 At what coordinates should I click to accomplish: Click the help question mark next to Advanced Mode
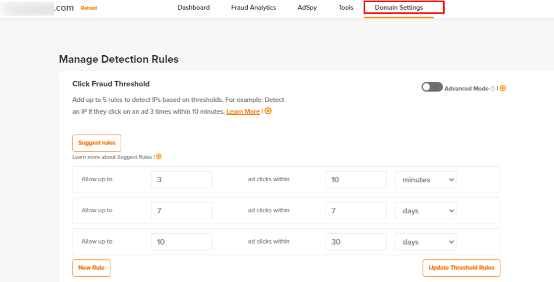click(x=492, y=88)
